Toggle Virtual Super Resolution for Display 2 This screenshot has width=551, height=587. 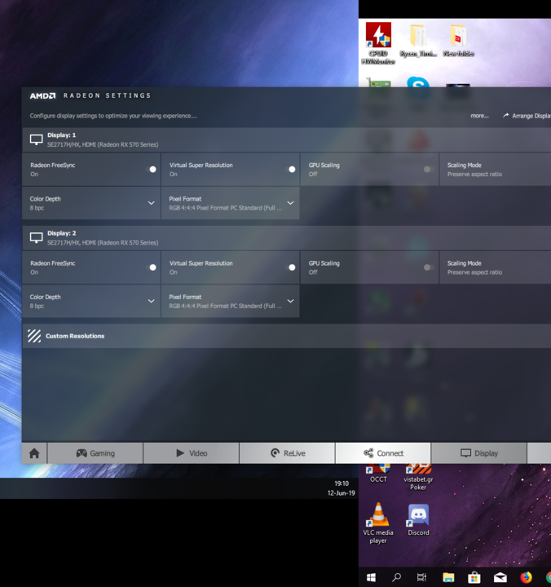(x=290, y=267)
